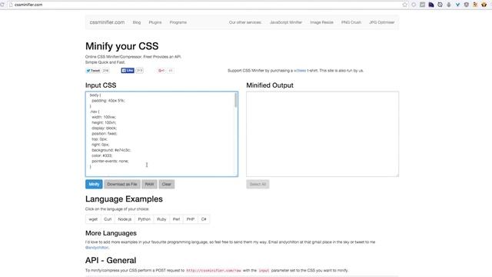The width and height of the screenshot is (492, 277).
Task: Select the C# language tab
Action: tap(204, 219)
